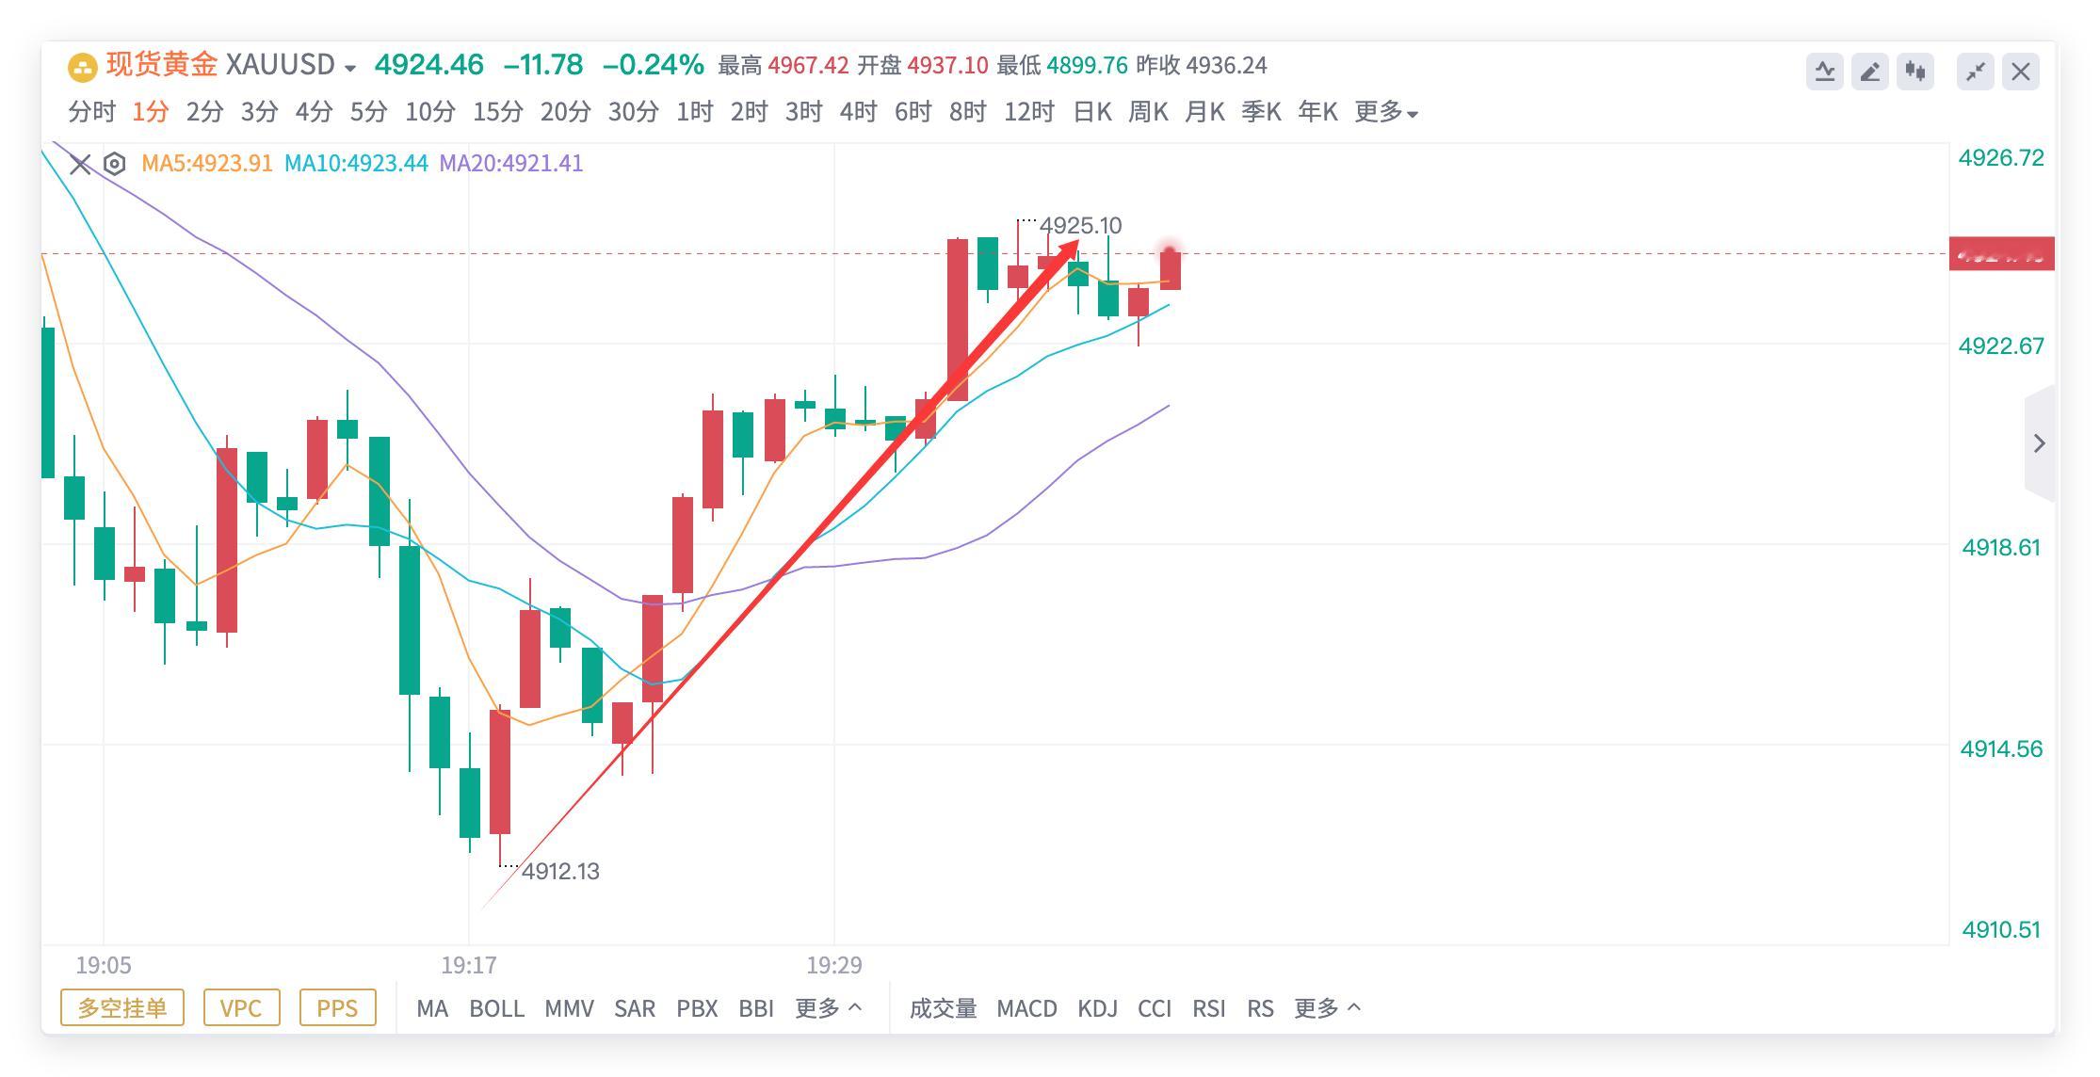Toggle the PPS overlay
2100x1077 pixels.
337,1008
